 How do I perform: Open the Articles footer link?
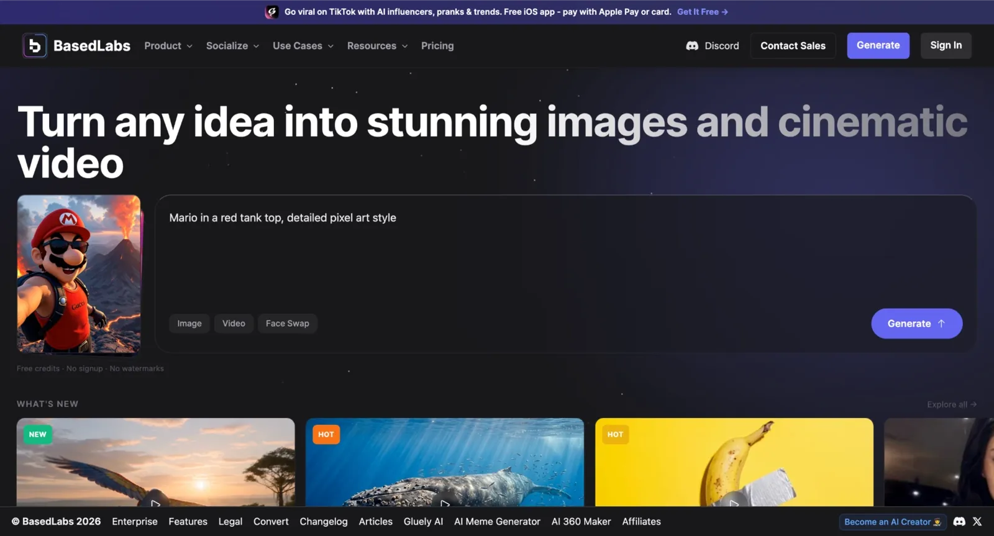[x=375, y=522]
